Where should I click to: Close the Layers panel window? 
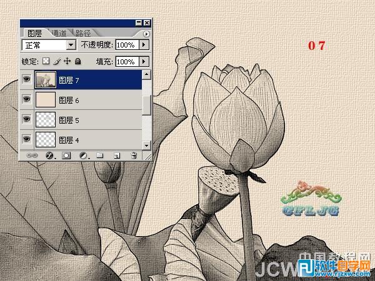[147, 23]
